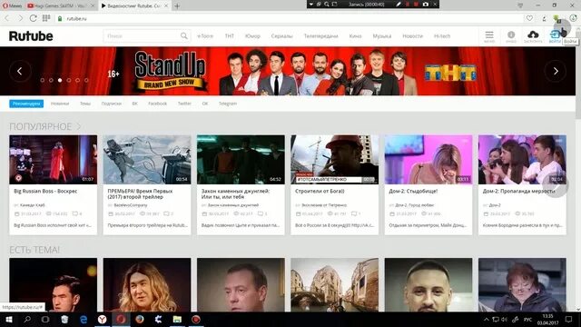The image size is (581, 327).
Task: Reload the page with refresh icon
Action: click(33, 18)
